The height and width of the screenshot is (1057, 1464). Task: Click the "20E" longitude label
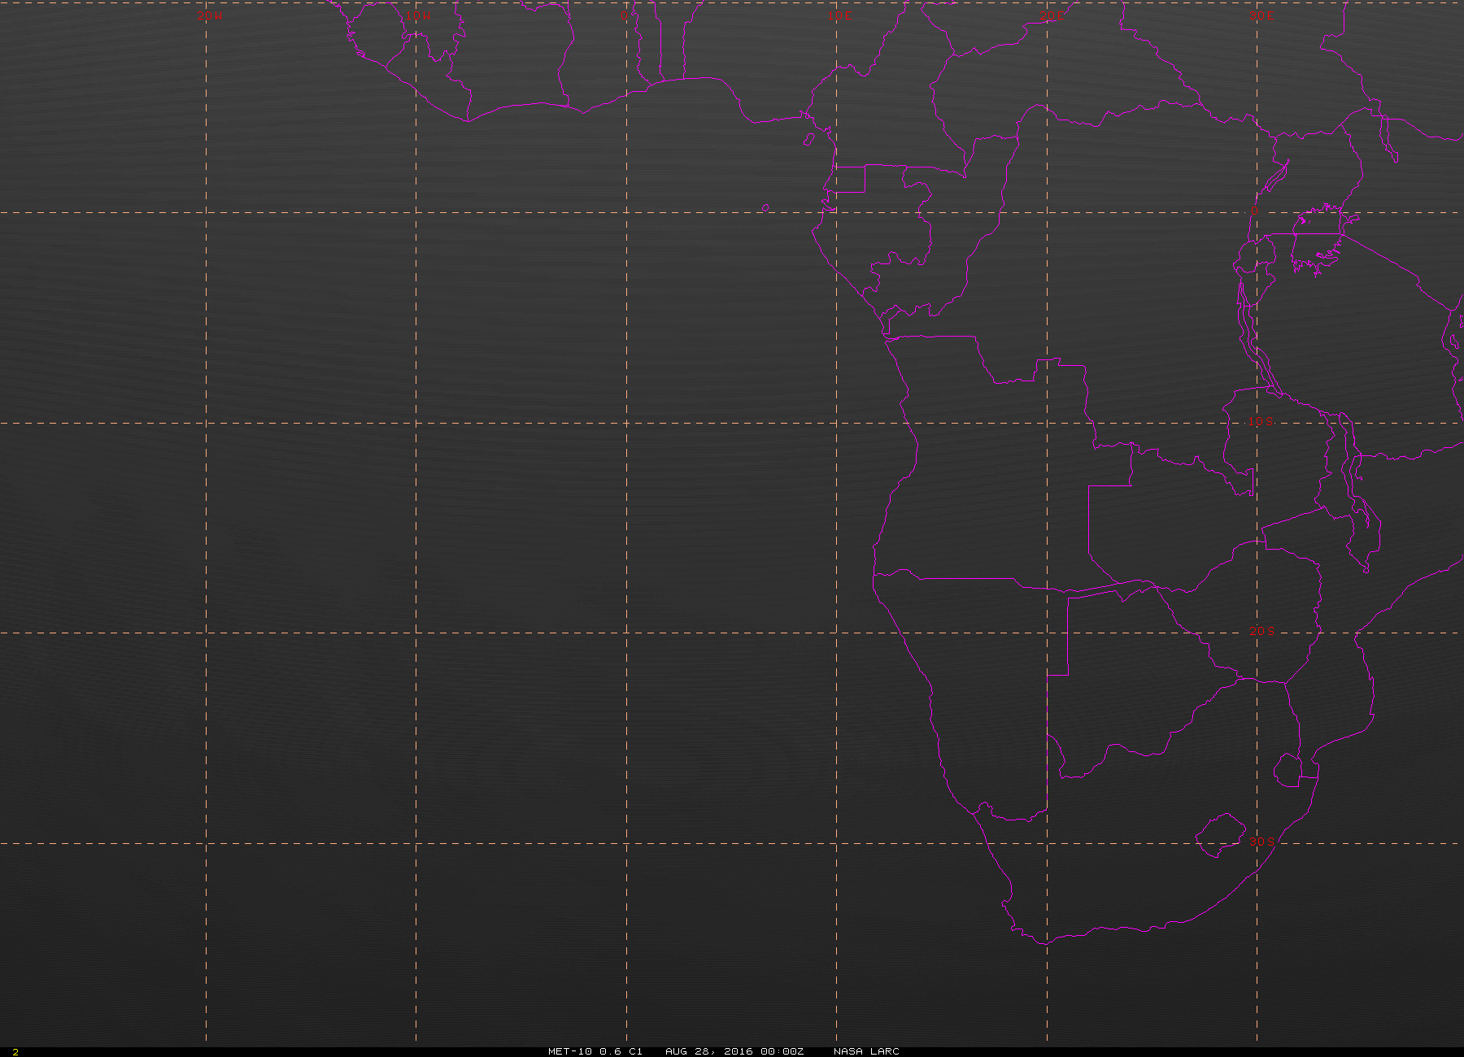pyautogui.click(x=1052, y=15)
